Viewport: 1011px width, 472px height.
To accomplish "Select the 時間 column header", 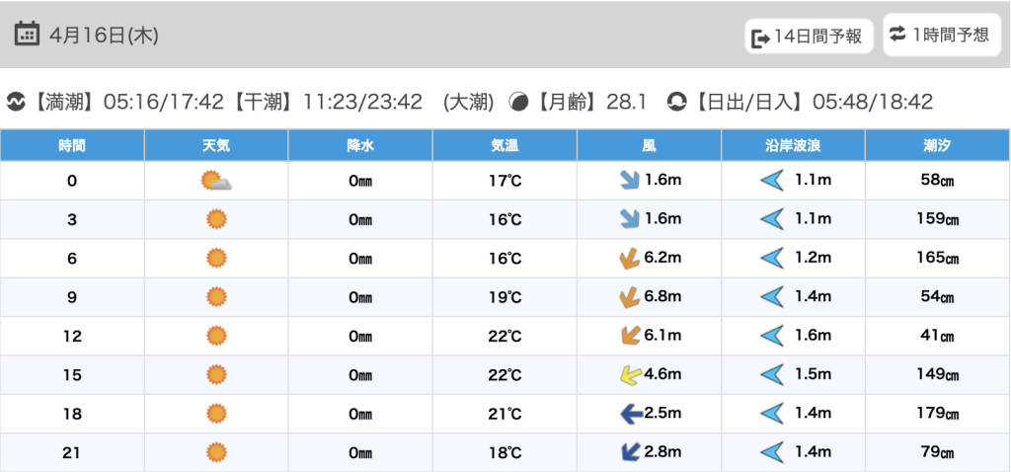I will (72, 145).
